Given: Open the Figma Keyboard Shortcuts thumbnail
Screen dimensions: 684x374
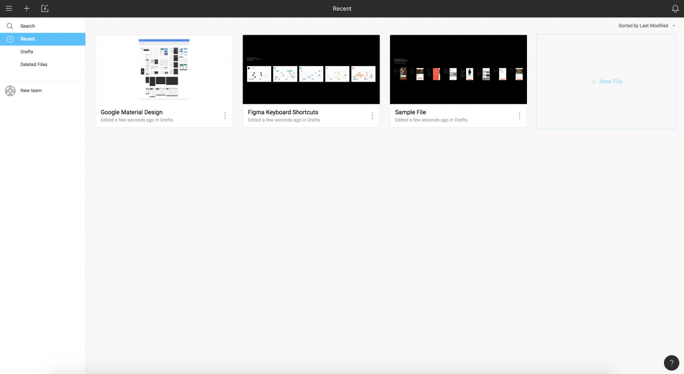Looking at the screenshot, I should 311,69.
